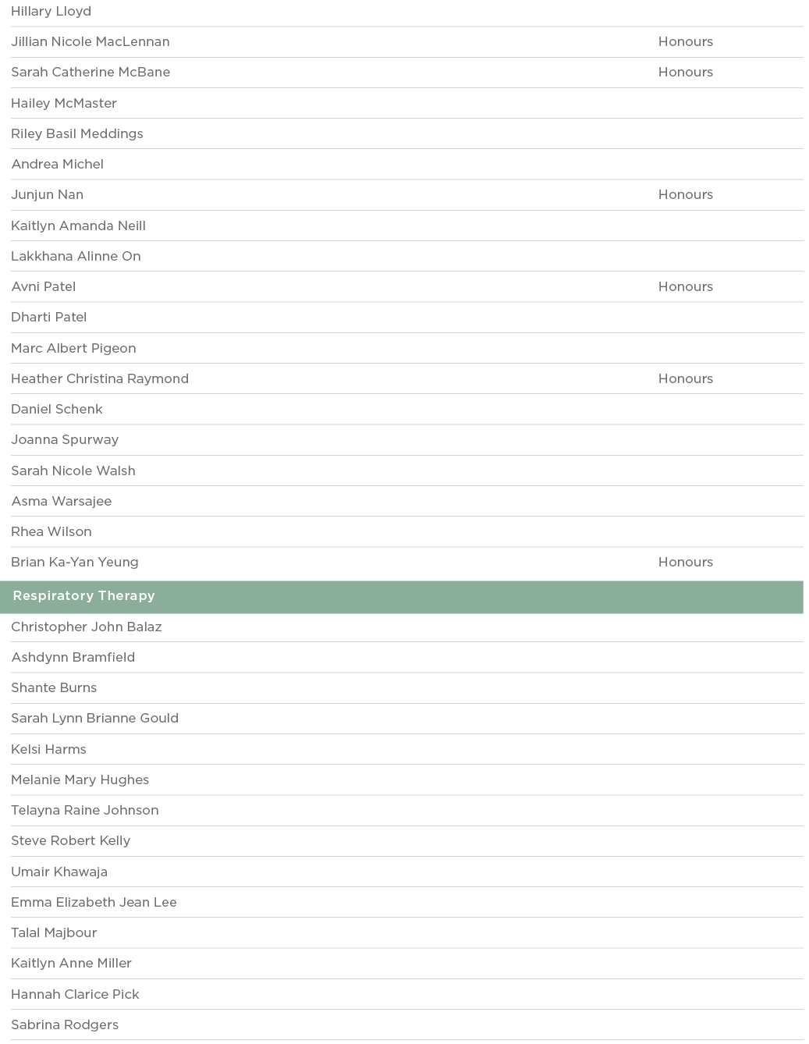Select Joanna Spurway in the list
The height and width of the screenshot is (1044, 809).
(65, 440)
